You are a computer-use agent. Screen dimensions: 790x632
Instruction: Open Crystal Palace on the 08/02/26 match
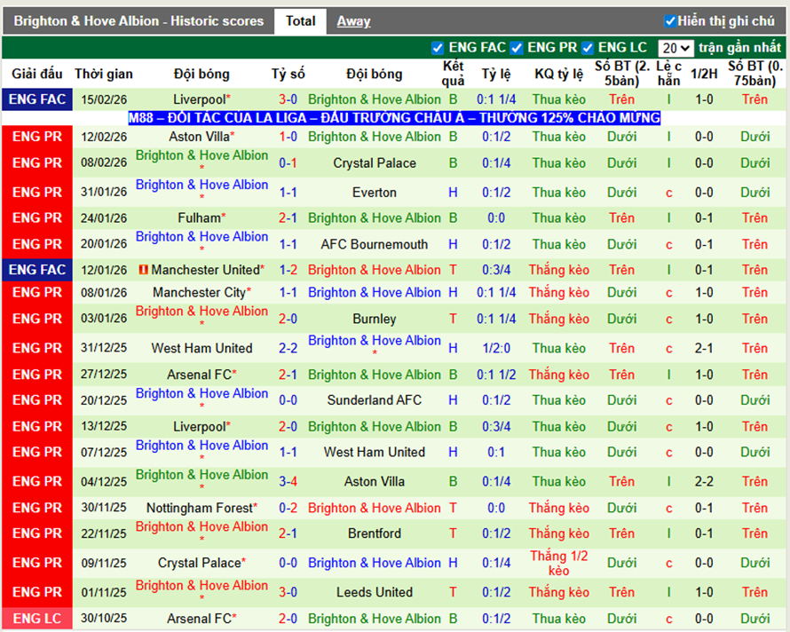pos(375,163)
